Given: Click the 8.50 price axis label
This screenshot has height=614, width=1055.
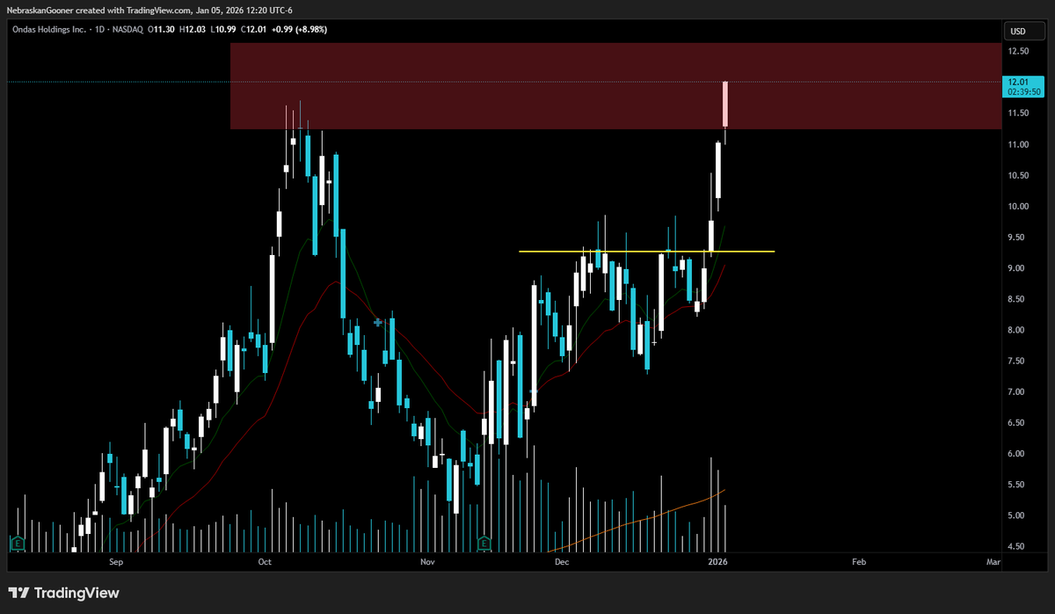Looking at the screenshot, I should 1018,299.
